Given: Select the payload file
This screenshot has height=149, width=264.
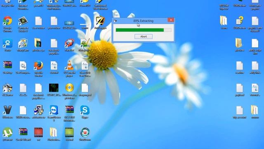Looking at the screenshot, I should (239, 90).
